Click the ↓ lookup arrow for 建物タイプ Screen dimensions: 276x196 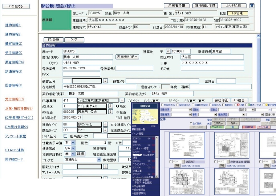pyautogui.click(x=106, y=124)
